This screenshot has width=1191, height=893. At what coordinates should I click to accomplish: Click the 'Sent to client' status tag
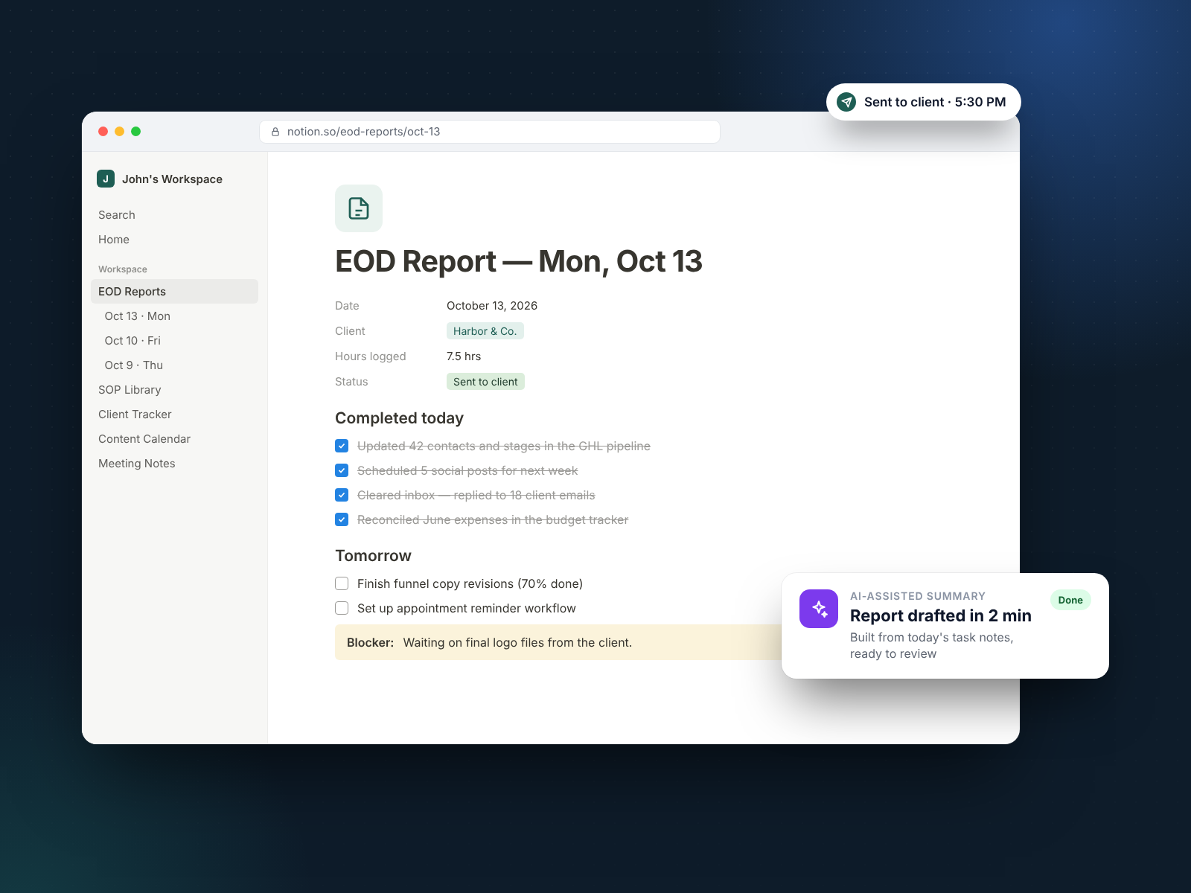pos(485,382)
